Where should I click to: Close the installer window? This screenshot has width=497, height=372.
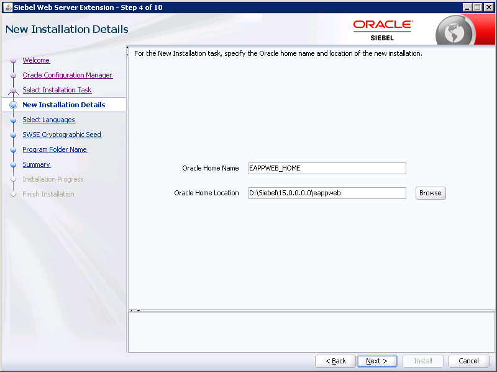[x=489, y=7]
